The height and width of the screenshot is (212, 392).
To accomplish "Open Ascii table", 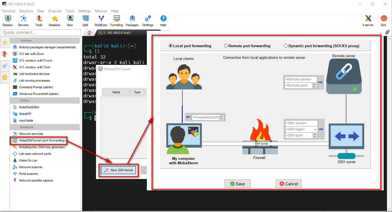I will click(23, 120).
